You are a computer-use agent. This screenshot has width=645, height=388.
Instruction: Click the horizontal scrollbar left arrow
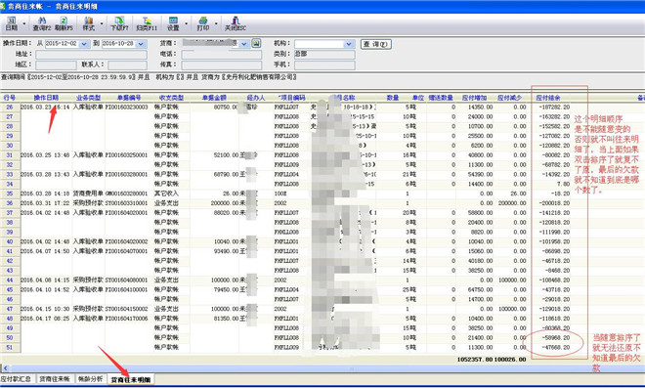click(5, 368)
